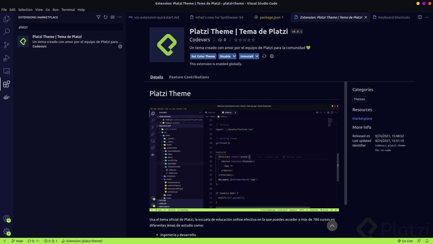Open the Run and Debug view
This screenshot has height=244, width=433.
click(x=6, y=58)
